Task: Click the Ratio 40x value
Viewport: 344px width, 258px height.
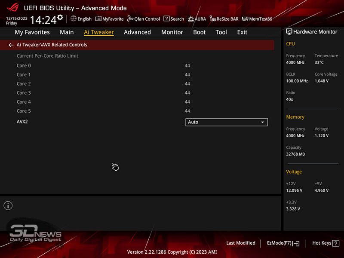Action: pyautogui.click(x=289, y=99)
